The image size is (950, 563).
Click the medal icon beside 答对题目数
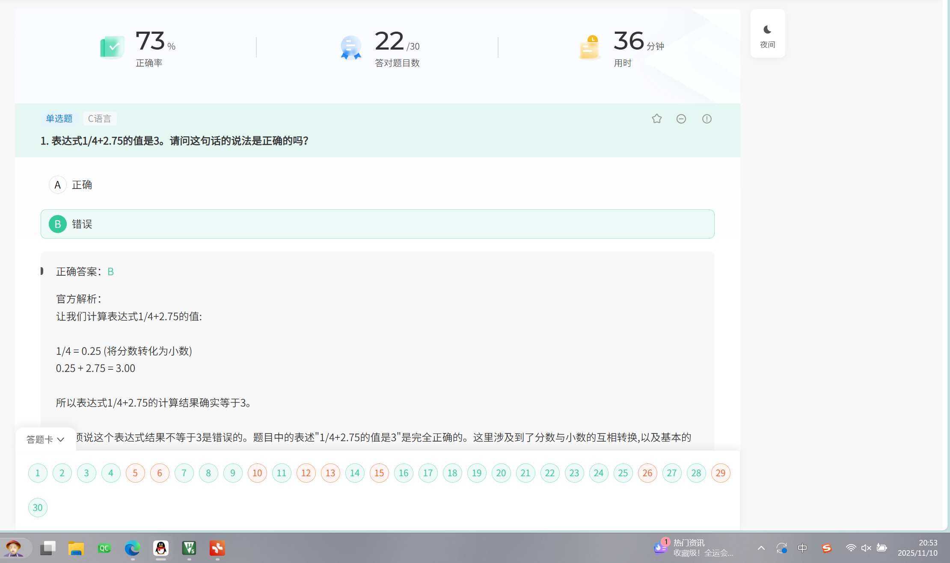pos(350,47)
